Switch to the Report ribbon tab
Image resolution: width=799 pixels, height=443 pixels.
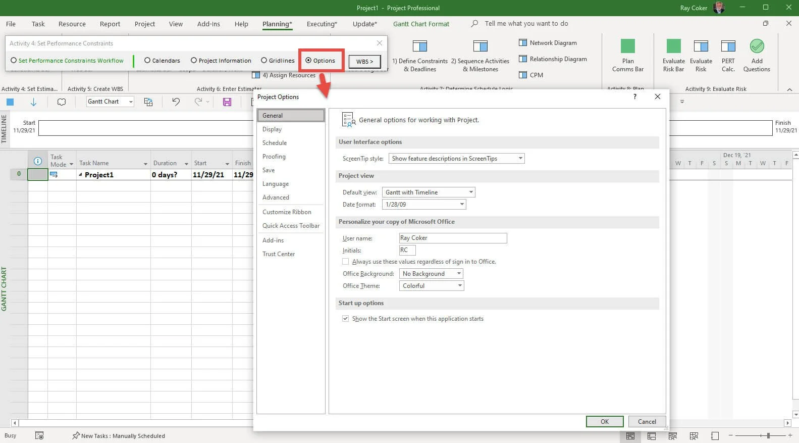(x=110, y=24)
